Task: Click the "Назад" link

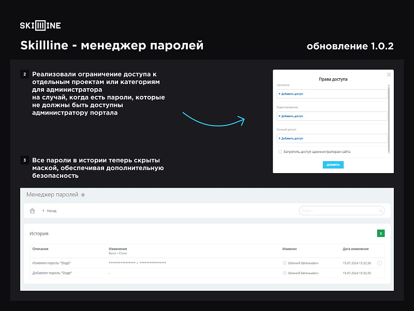Action: click(x=52, y=210)
